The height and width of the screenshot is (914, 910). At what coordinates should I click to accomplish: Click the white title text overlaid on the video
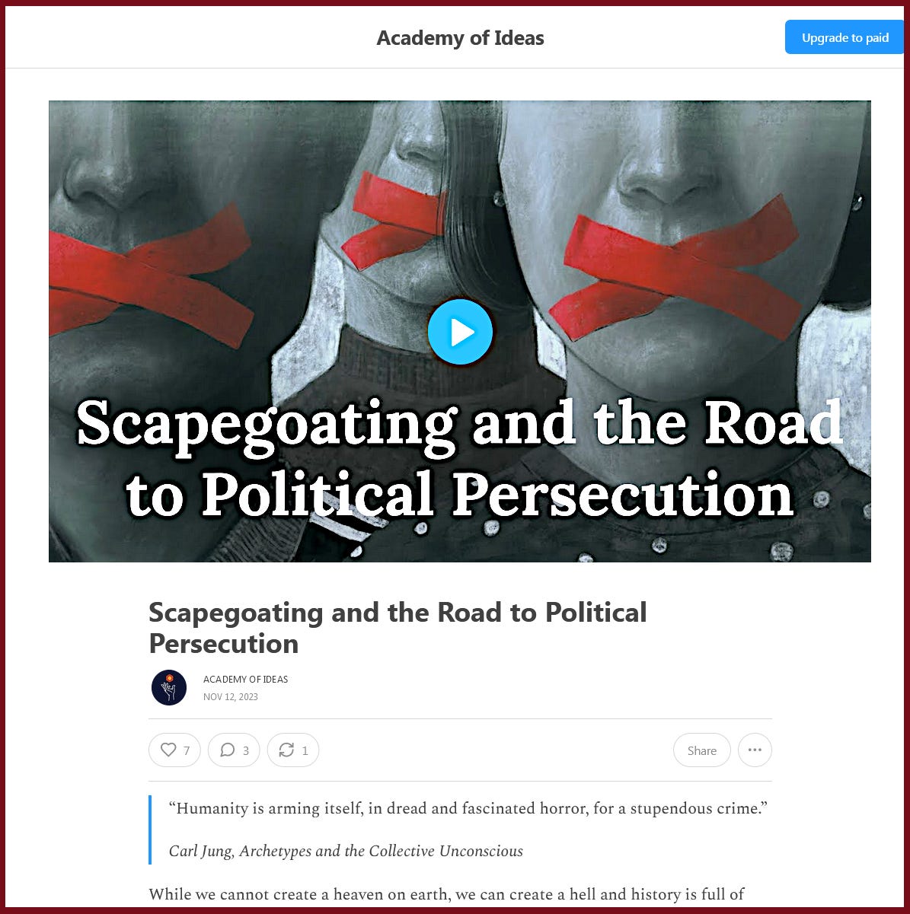[460, 459]
